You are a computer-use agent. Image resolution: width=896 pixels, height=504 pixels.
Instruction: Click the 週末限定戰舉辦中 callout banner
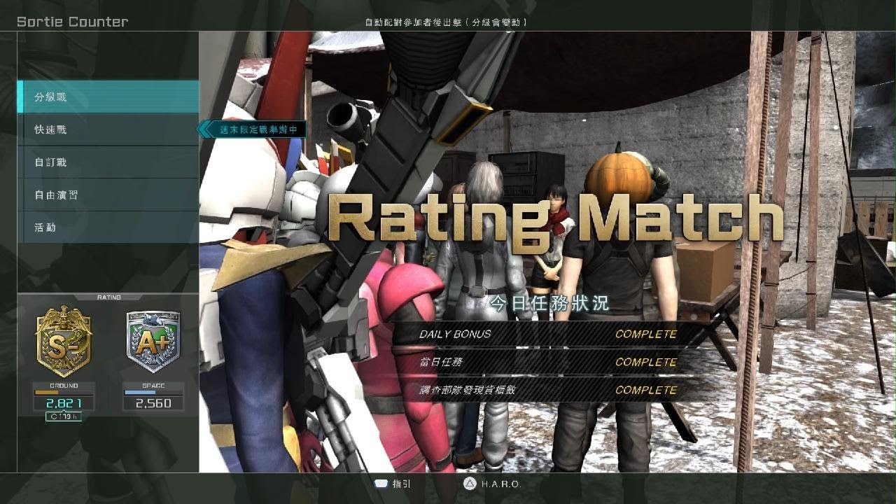tap(253, 129)
